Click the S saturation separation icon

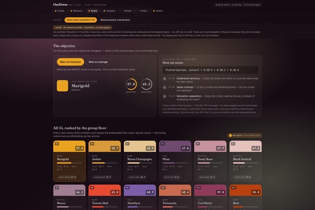tap(165, 96)
